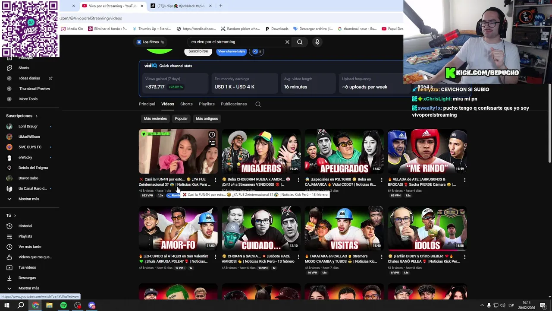This screenshot has height=311, width=552.
Task: Sort videos by Más recientes
Action: click(155, 119)
